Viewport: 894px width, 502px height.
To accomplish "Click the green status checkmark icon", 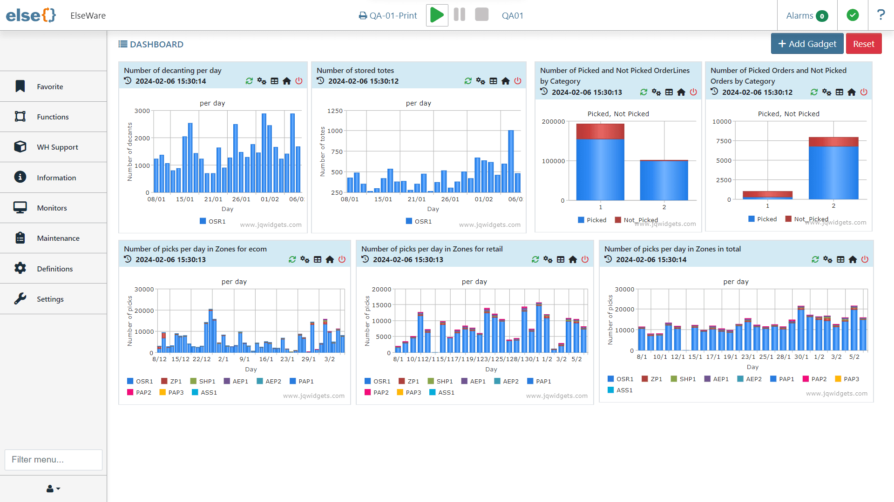I will click(x=853, y=15).
